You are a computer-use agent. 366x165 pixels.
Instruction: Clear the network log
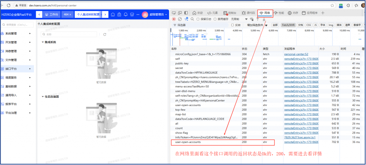180,19
